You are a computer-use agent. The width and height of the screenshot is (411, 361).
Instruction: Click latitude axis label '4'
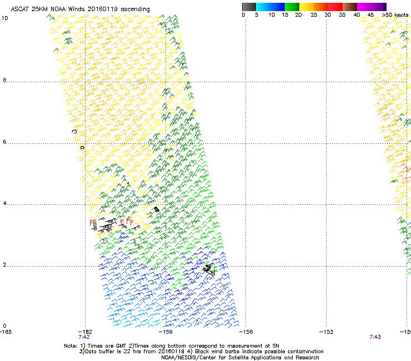[4, 203]
